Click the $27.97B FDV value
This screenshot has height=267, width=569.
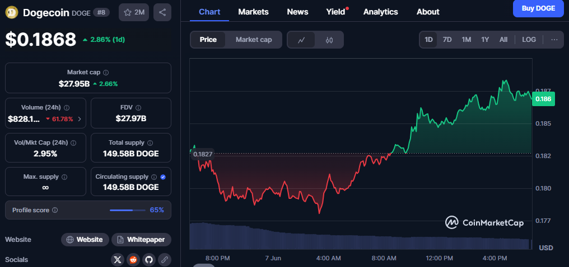(130, 118)
